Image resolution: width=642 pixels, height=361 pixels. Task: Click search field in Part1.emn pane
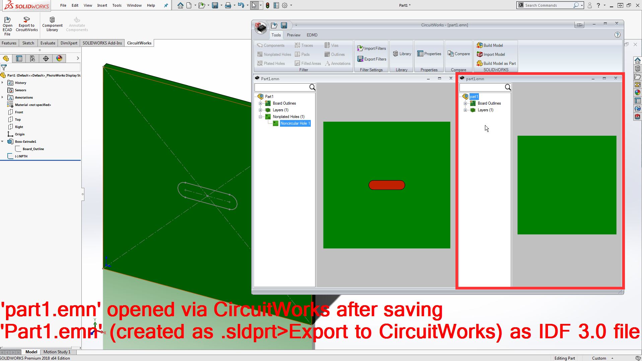(282, 87)
